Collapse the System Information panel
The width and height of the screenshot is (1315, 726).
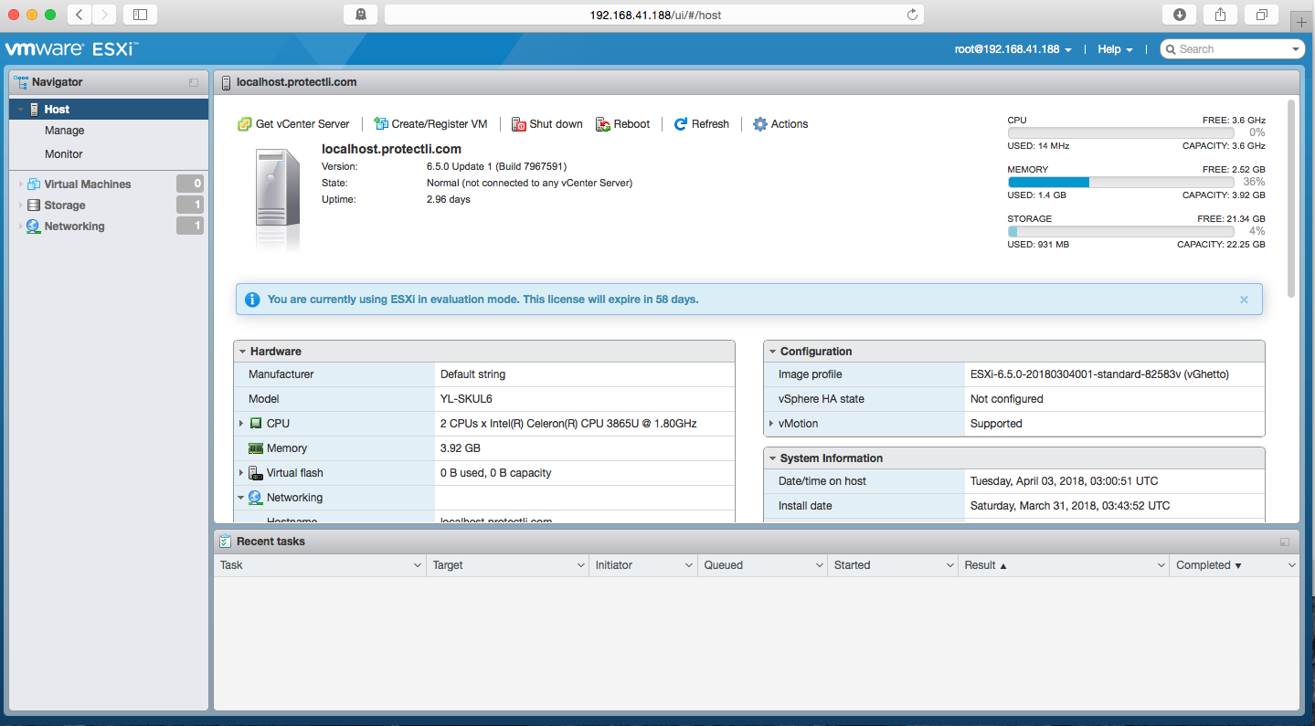point(772,458)
